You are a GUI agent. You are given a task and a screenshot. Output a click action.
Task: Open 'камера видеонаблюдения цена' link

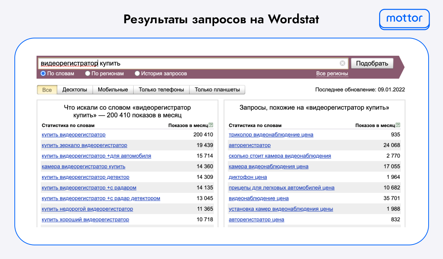click(x=268, y=167)
